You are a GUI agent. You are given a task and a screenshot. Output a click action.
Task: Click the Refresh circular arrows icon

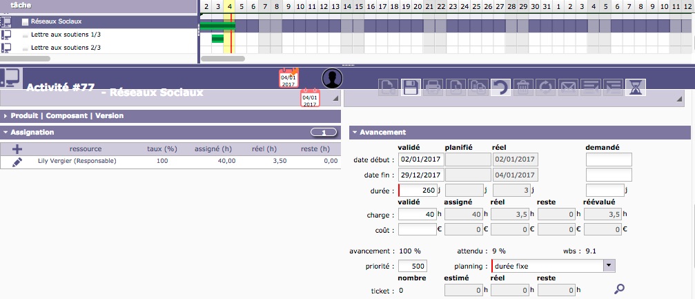(x=545, y=87)
